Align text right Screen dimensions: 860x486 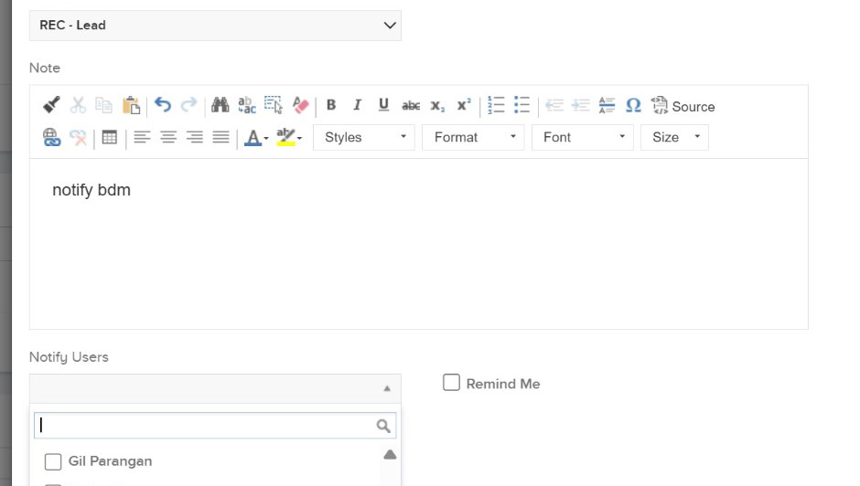tap(195, 137)
